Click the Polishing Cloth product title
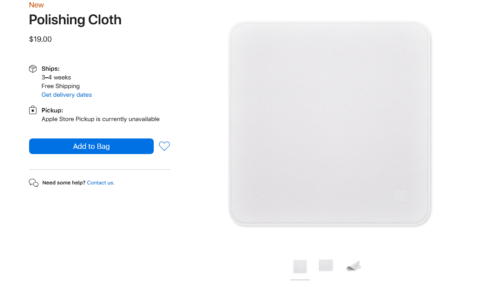The height and width of the screenshot is (299, 496). pyautogui.click(x=75, y=20)
